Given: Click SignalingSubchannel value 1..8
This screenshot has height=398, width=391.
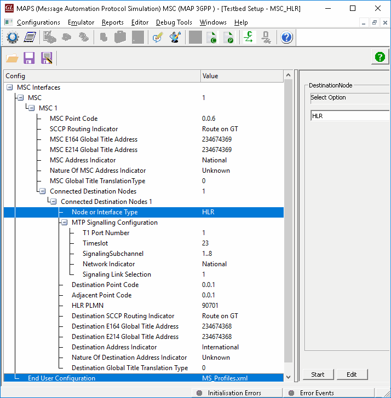Looking at the screenshot, I should (x=207, y=254).
